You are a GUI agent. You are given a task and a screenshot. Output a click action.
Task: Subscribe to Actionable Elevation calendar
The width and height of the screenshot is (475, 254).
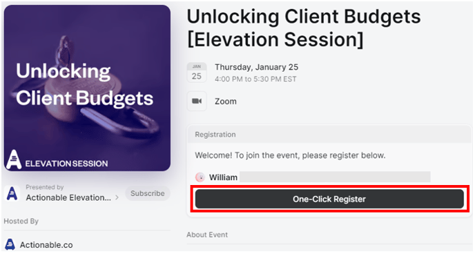tap(148, 193)
